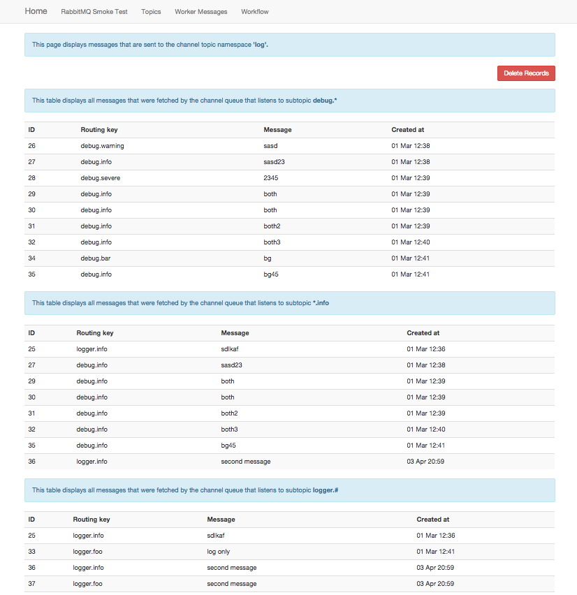The height and width of the screenshot is (595, 577).
Task: Click the 'log' namespace info banner
Action: click(x=290, y=45)
